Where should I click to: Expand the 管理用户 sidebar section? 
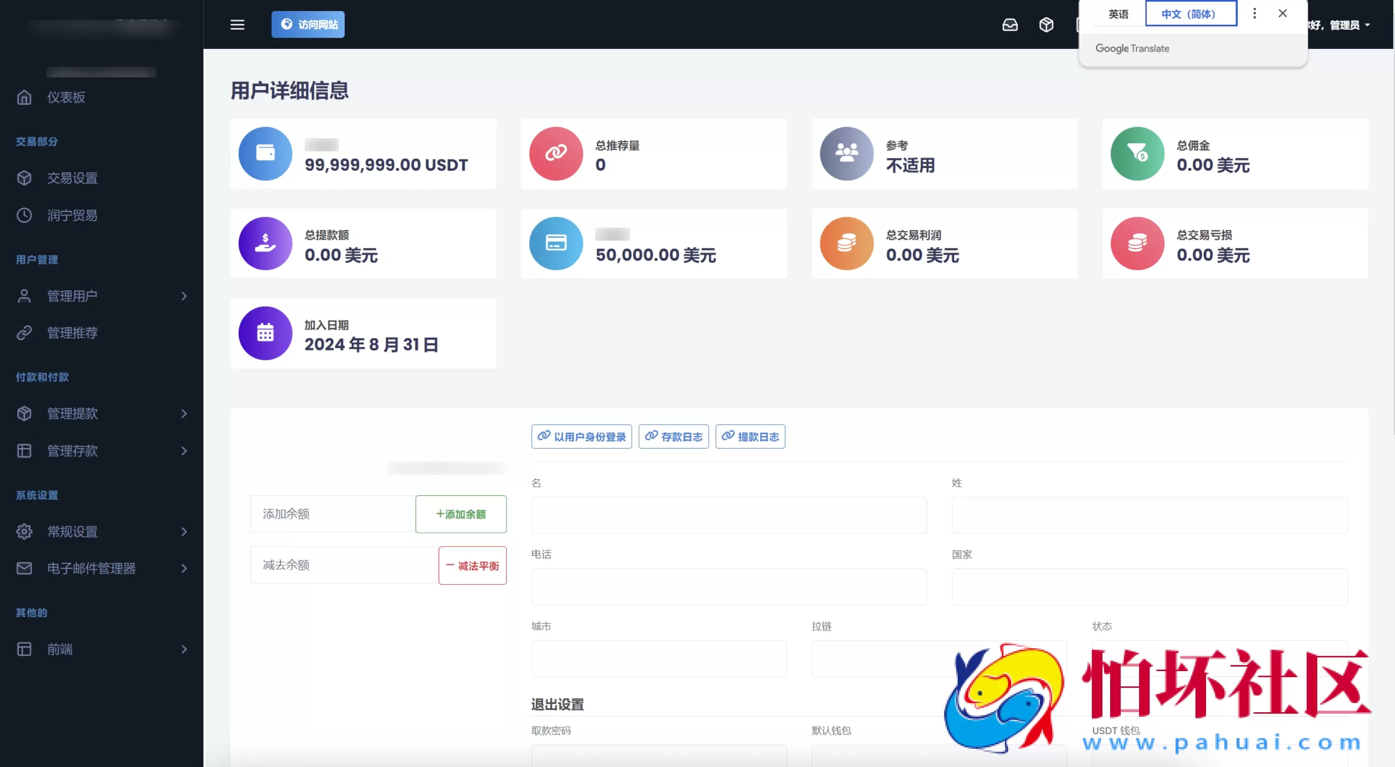[184, 296]
